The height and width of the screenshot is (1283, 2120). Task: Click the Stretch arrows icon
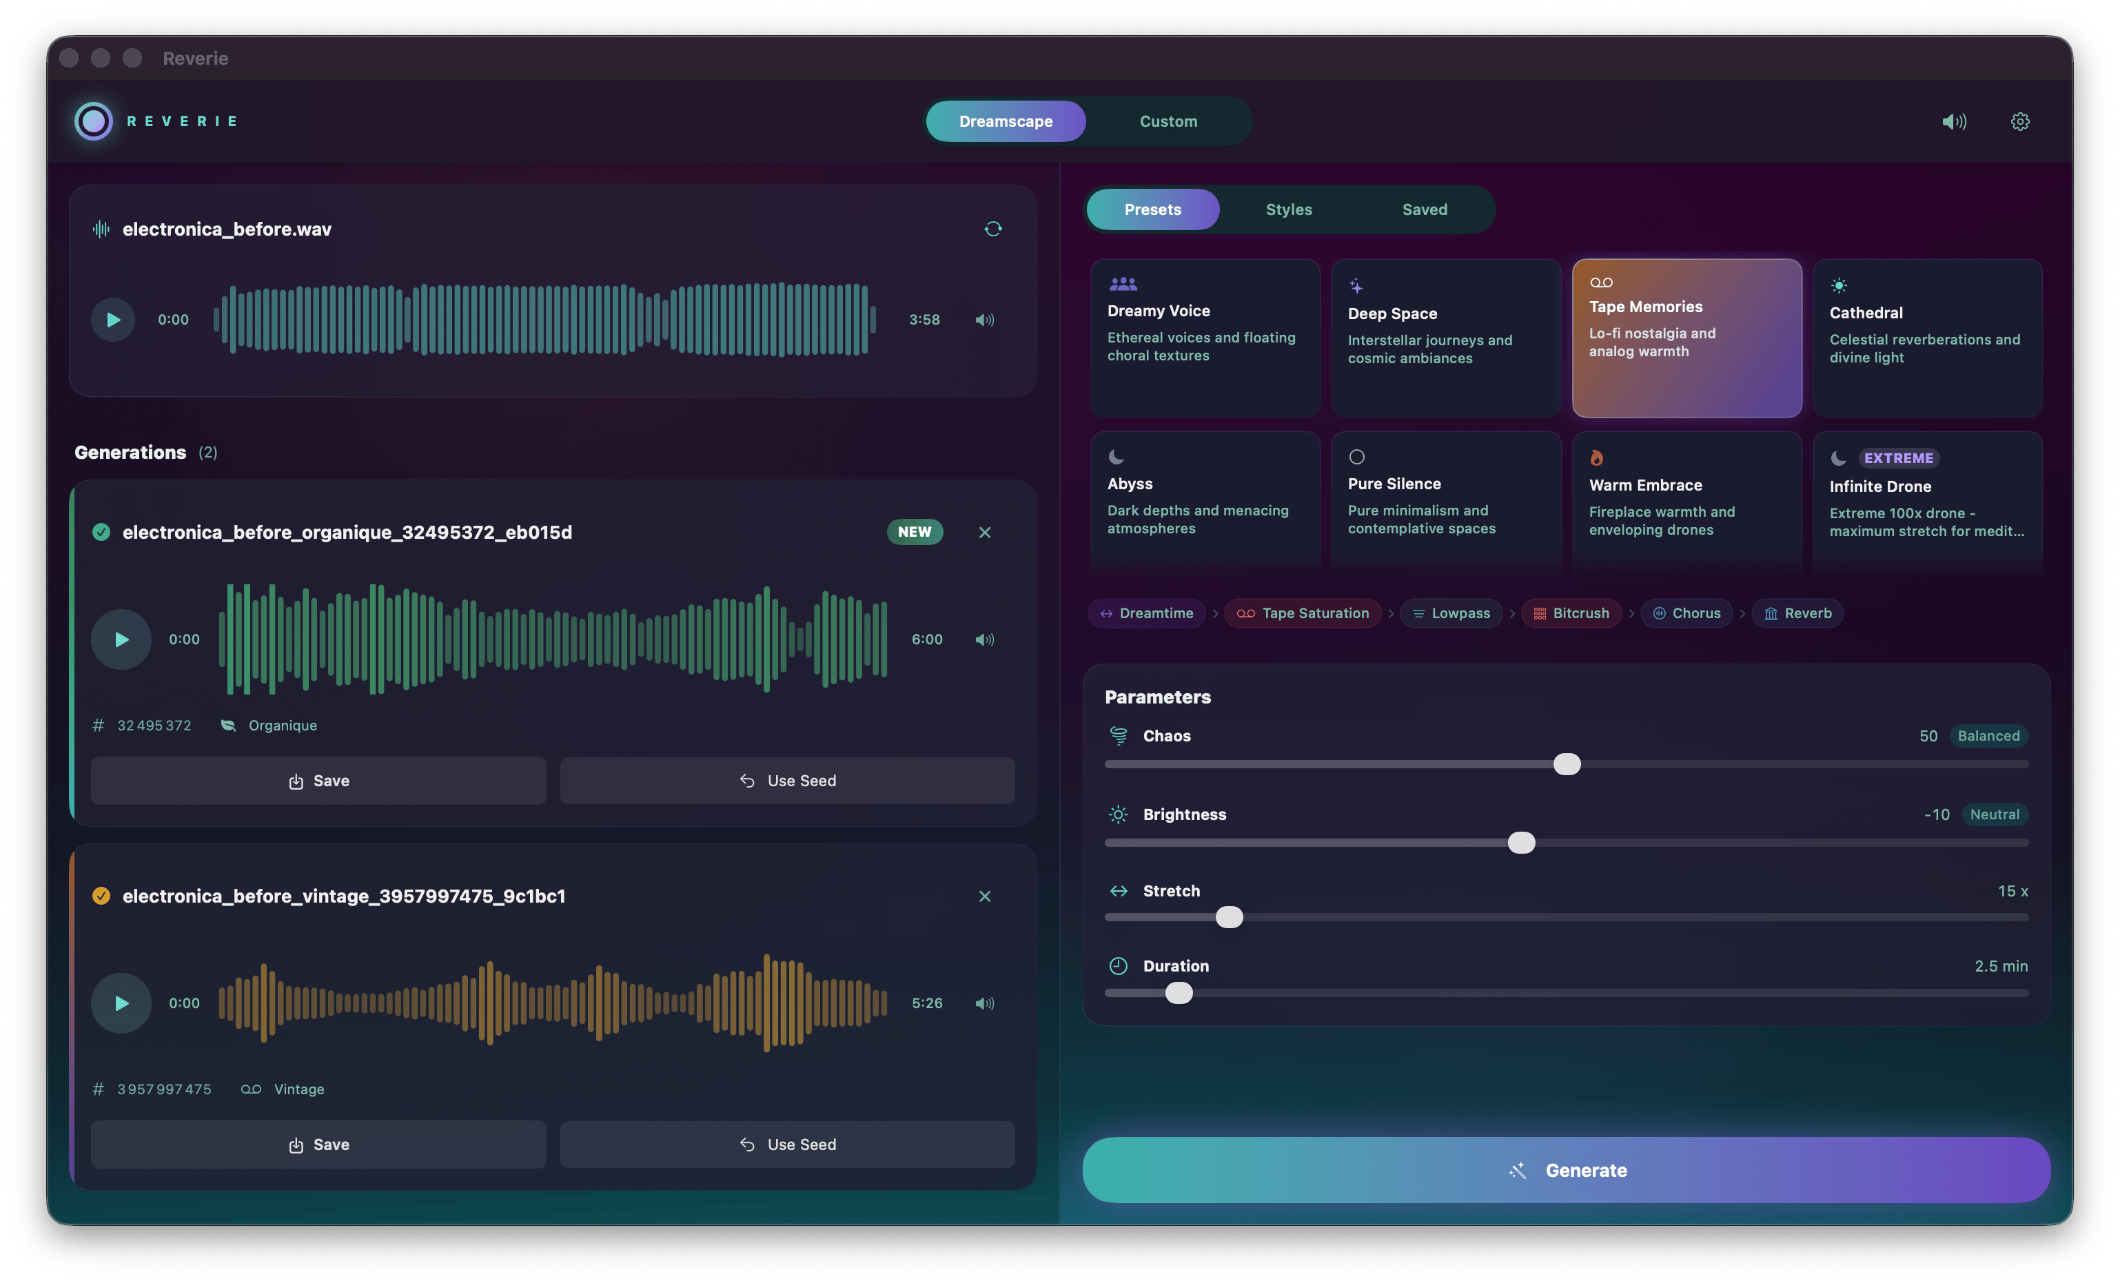1118,891
